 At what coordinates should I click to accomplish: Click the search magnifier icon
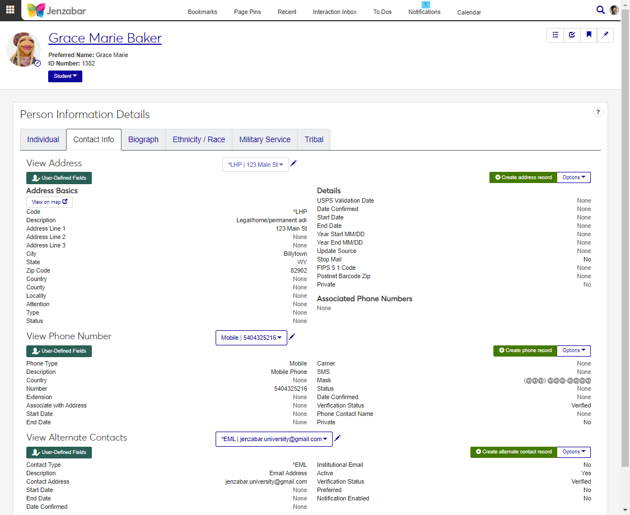pyautogui.click(x=600, y=10)
